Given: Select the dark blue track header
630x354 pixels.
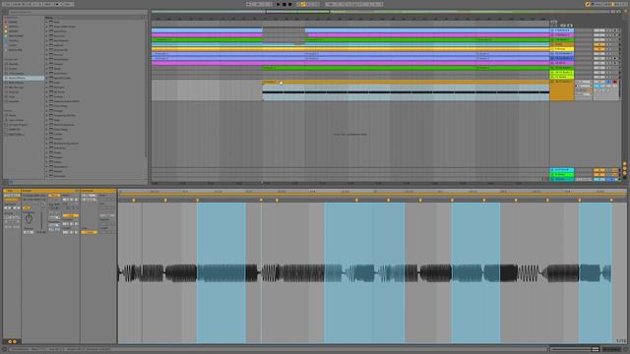Looking at the screenshot, I should [x=562, y=58].
